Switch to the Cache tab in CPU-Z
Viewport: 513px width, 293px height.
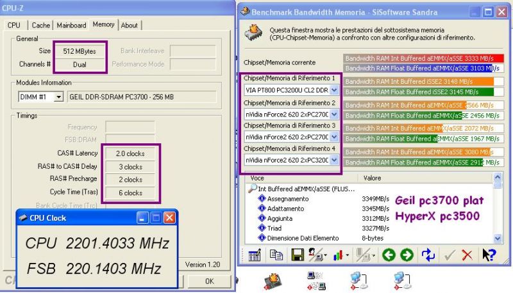point(40,25)
